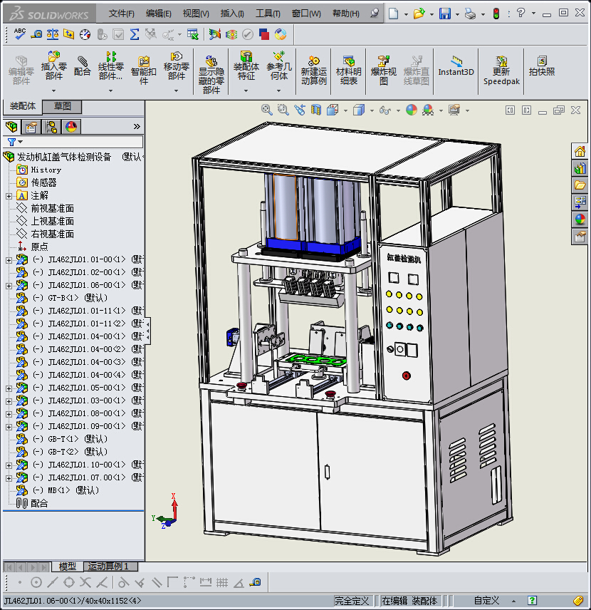Open the ConfigurationManager tab icon
Viewport: 591px width, 610px height.
point(51,128)
